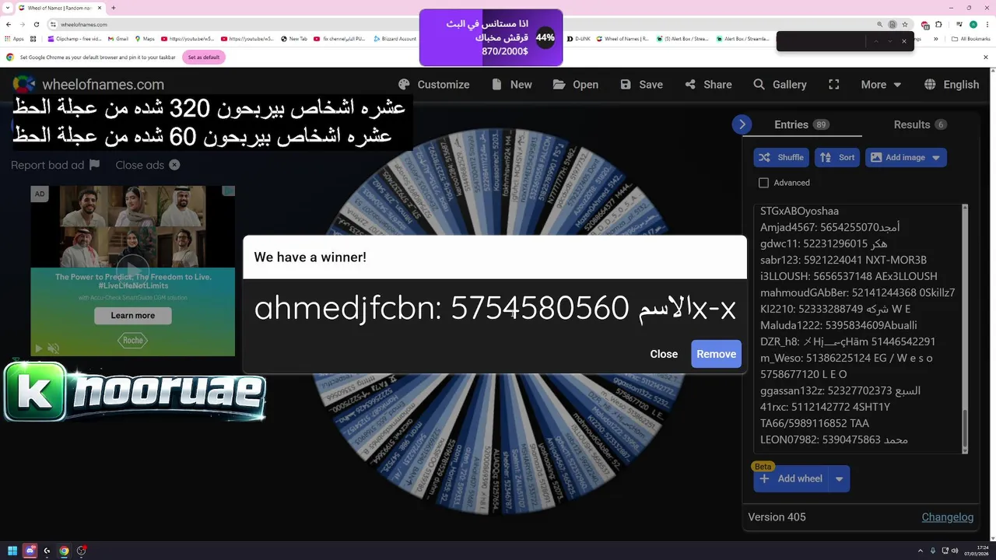Sort the entries alphabetically
The height and width of the screenshot is (560, 996).
(837, 157)
